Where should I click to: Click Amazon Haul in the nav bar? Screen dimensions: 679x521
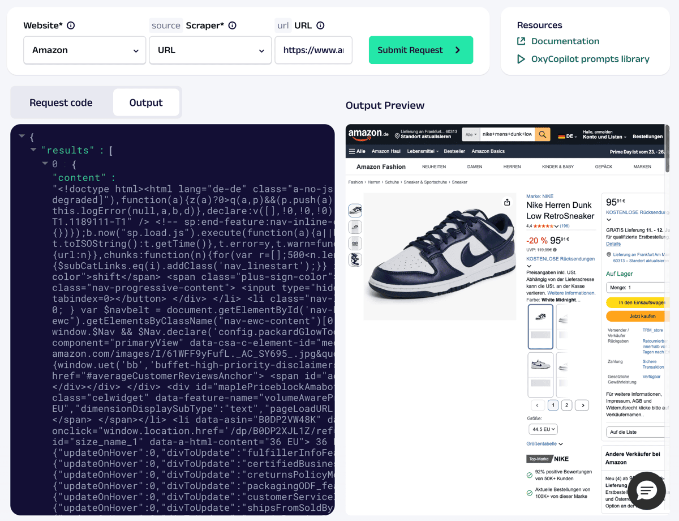pyautogui.click(x=386, y=151)
